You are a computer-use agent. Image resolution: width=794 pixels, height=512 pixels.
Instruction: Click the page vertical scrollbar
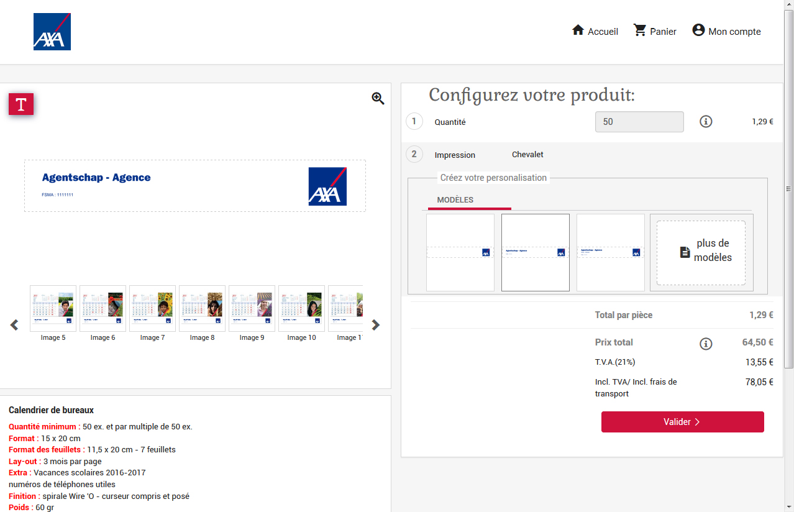coord(789,189)
